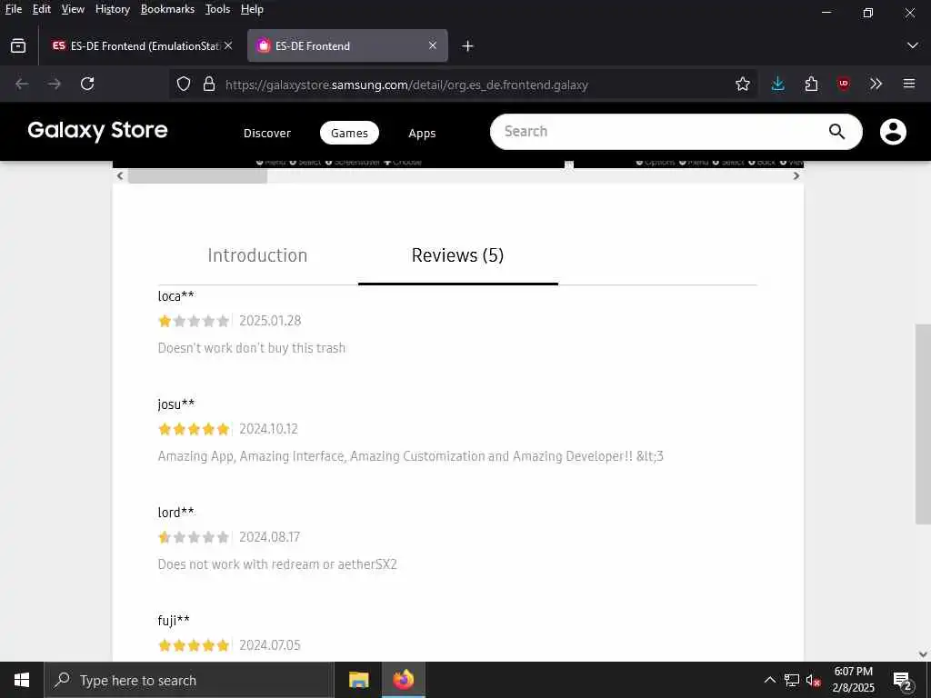Viewport: 931px width, 698px height.
Task: Switch to the EmulationStation ES-DE tab
Action: [139, 45]
